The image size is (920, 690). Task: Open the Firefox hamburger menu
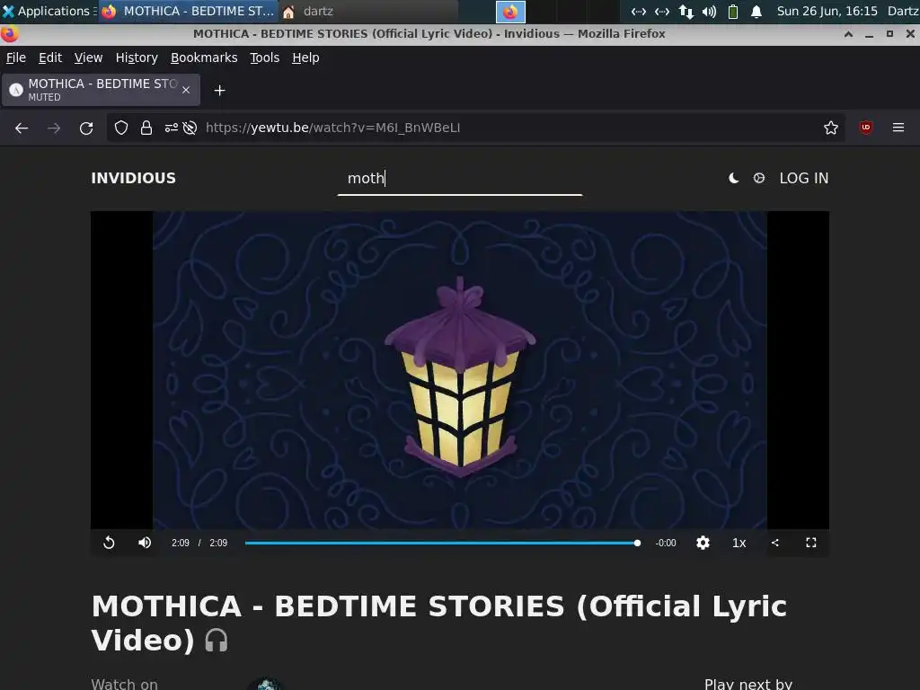pyautogui.click(x=898, y=128)
